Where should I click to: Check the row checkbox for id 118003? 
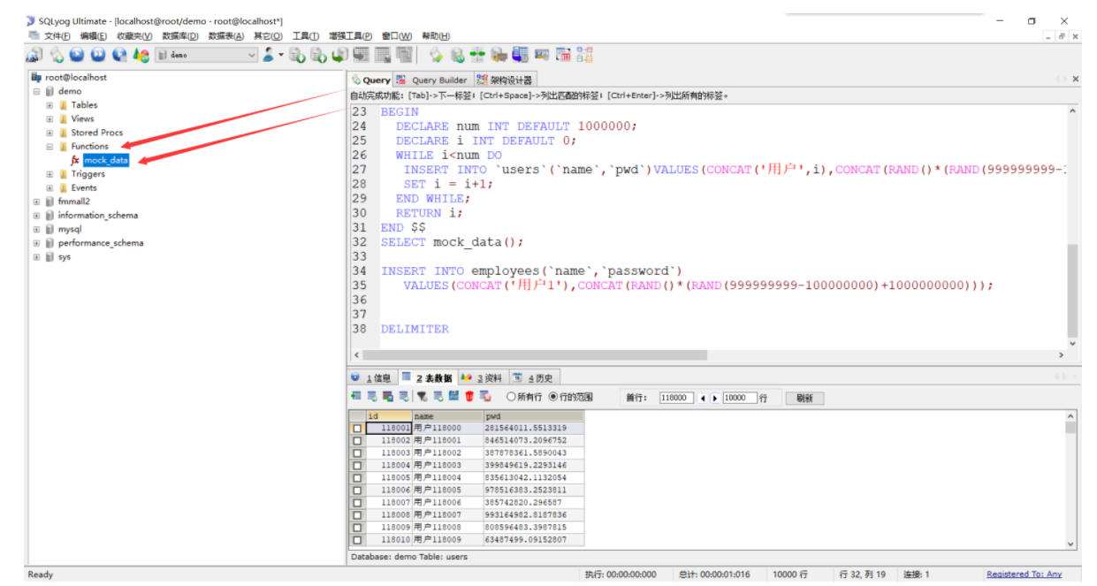tap(357, 453)
